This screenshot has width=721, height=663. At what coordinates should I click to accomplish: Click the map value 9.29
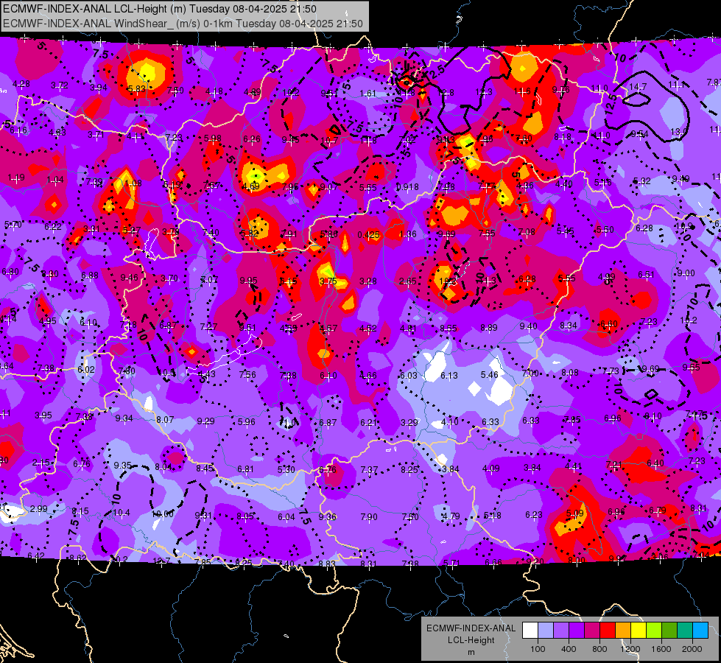coord(205,421)
